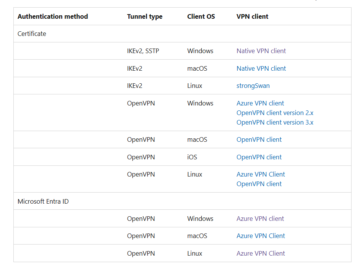
Task: Open the Azure VPN Client link for Entra Linux
Action: [x=261, y=253]
